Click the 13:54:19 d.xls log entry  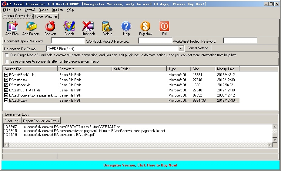(x=49, y=135)
